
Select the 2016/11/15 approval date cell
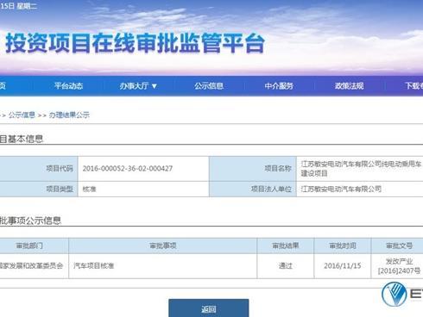(x=343, y=266)
